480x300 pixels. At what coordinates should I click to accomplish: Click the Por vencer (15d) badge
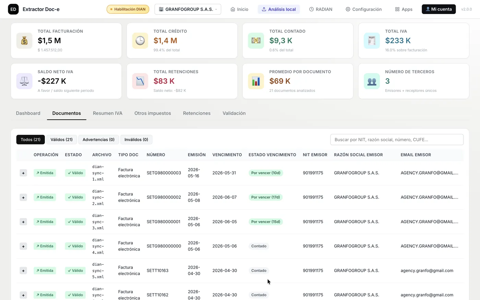point(266,222)
